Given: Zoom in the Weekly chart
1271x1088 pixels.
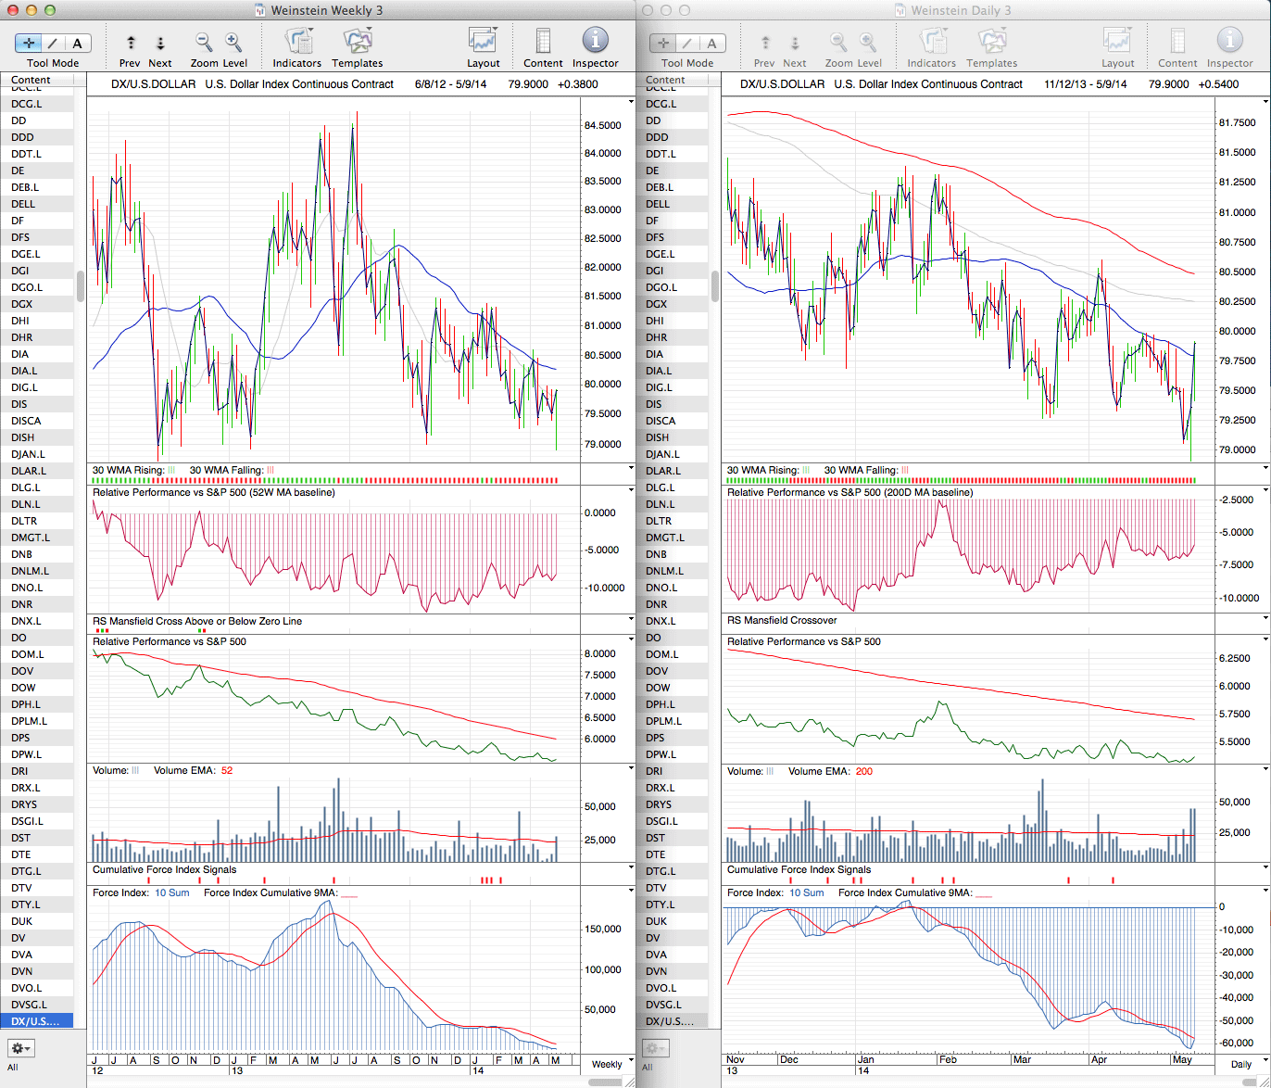Looking at the screenshot, I should coord(233,43).
